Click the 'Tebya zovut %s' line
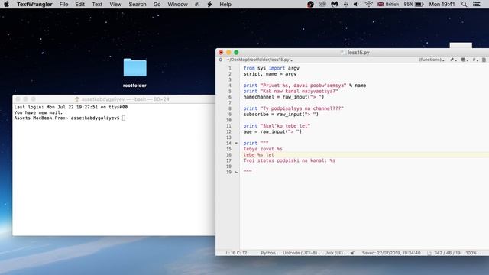The height and width of the screenshot is (275, 489). pyautogui.click(x=263, y=149)
